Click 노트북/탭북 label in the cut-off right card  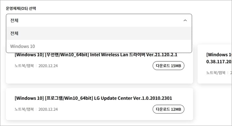point(216,73)
